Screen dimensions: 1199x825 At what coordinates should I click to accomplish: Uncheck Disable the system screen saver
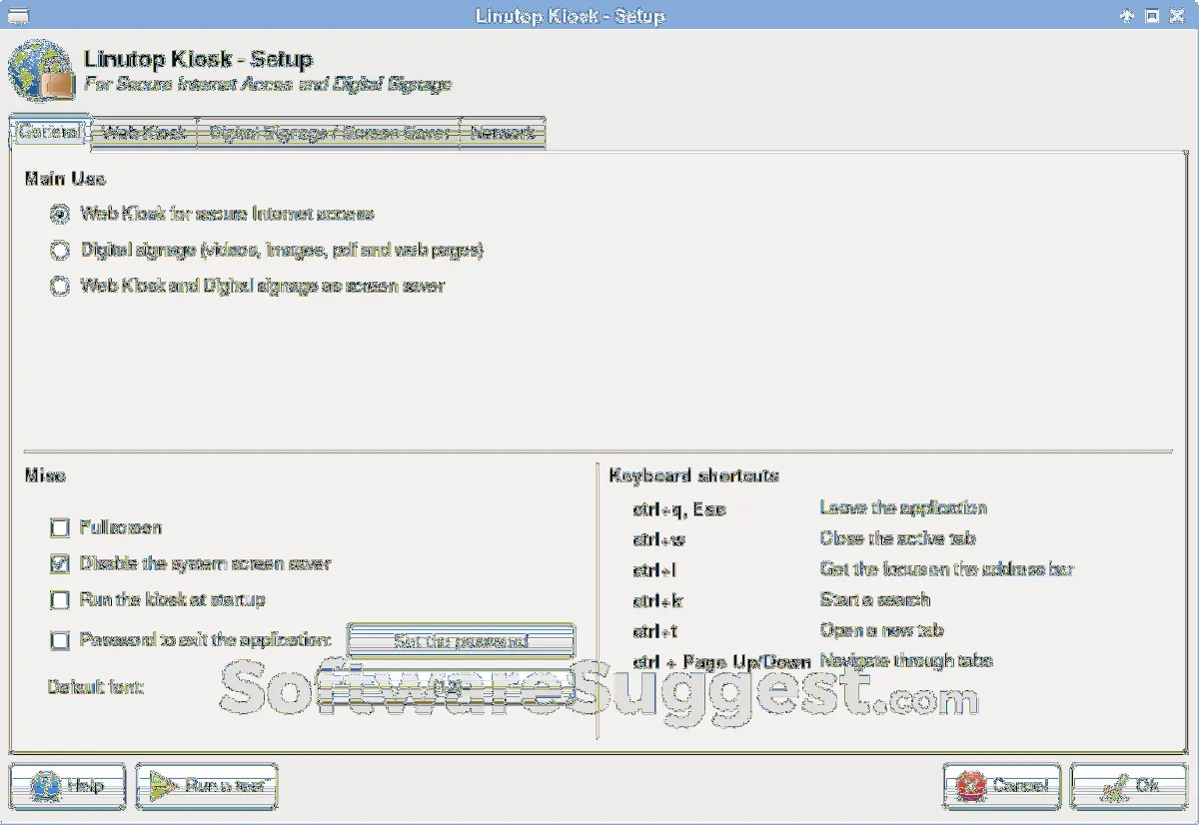pyautogui.click(x=60, y=563)
